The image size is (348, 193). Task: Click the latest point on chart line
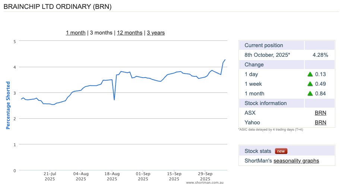tap(225, 60)
